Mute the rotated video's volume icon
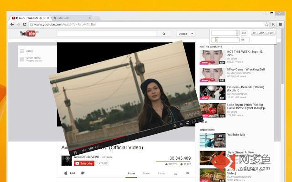This screenshot has height=182, width=292. (x=83, y=150)
